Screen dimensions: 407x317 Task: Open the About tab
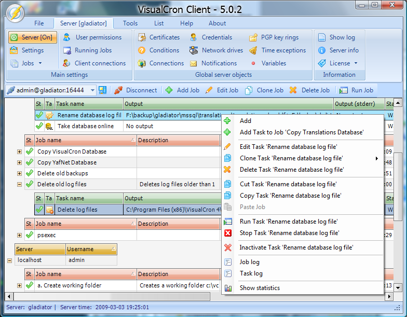217,23
